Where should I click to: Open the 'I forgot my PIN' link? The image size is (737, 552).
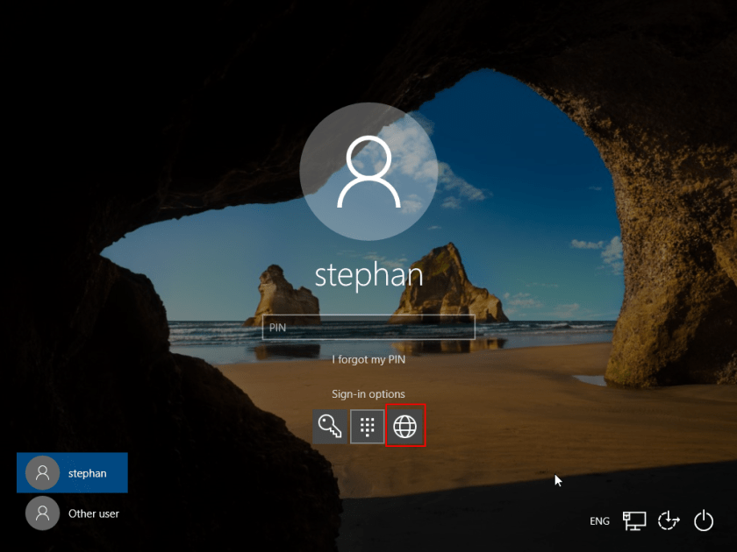368,359
